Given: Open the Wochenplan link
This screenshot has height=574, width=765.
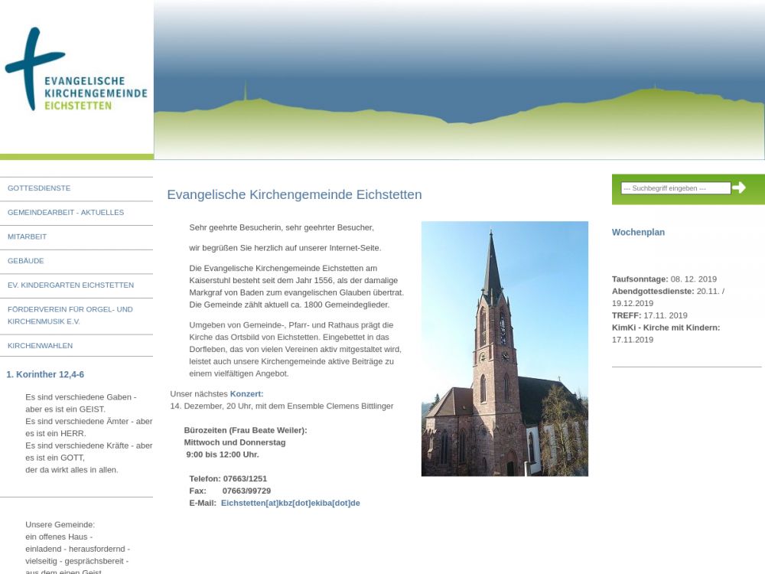Looking at the screenshot, I should pyautogui.click(x=638, y=233).
